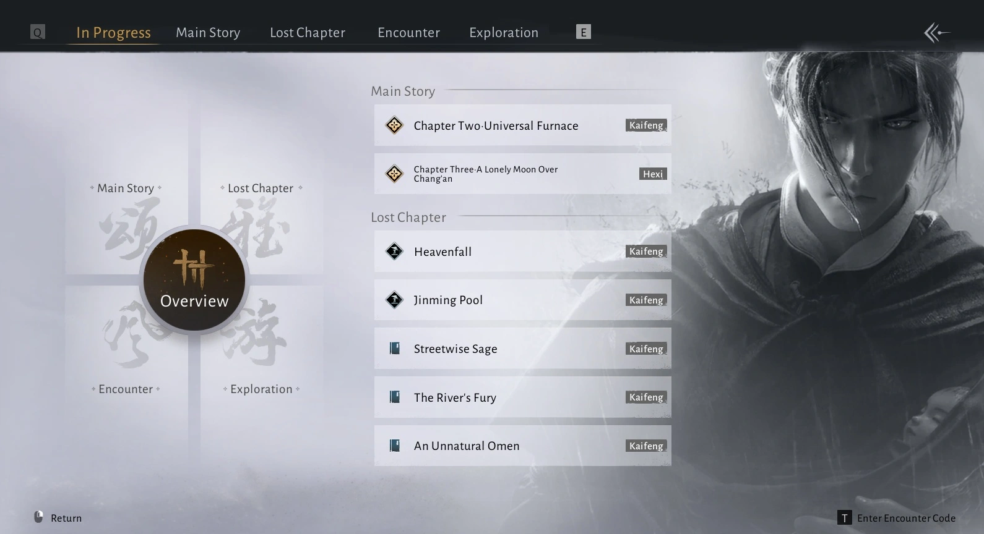This screenshot has width=984, height=534.
Task: Click the mouse icon beside Return
Action: 38,517
